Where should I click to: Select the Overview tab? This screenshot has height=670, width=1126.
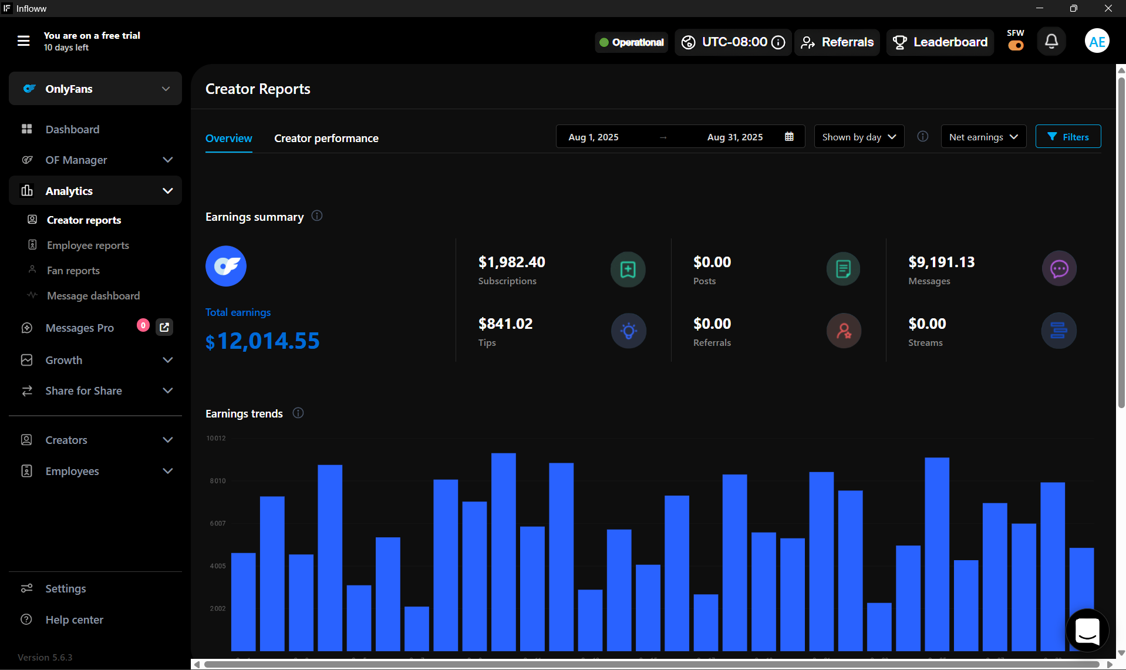(228, 138)
